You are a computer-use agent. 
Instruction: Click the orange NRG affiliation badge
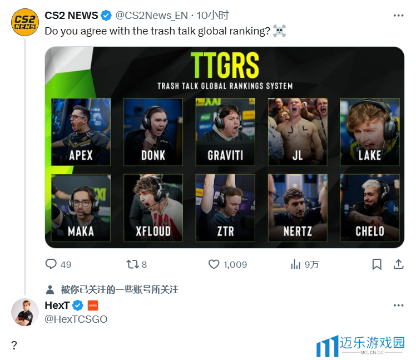click(92, 305)
